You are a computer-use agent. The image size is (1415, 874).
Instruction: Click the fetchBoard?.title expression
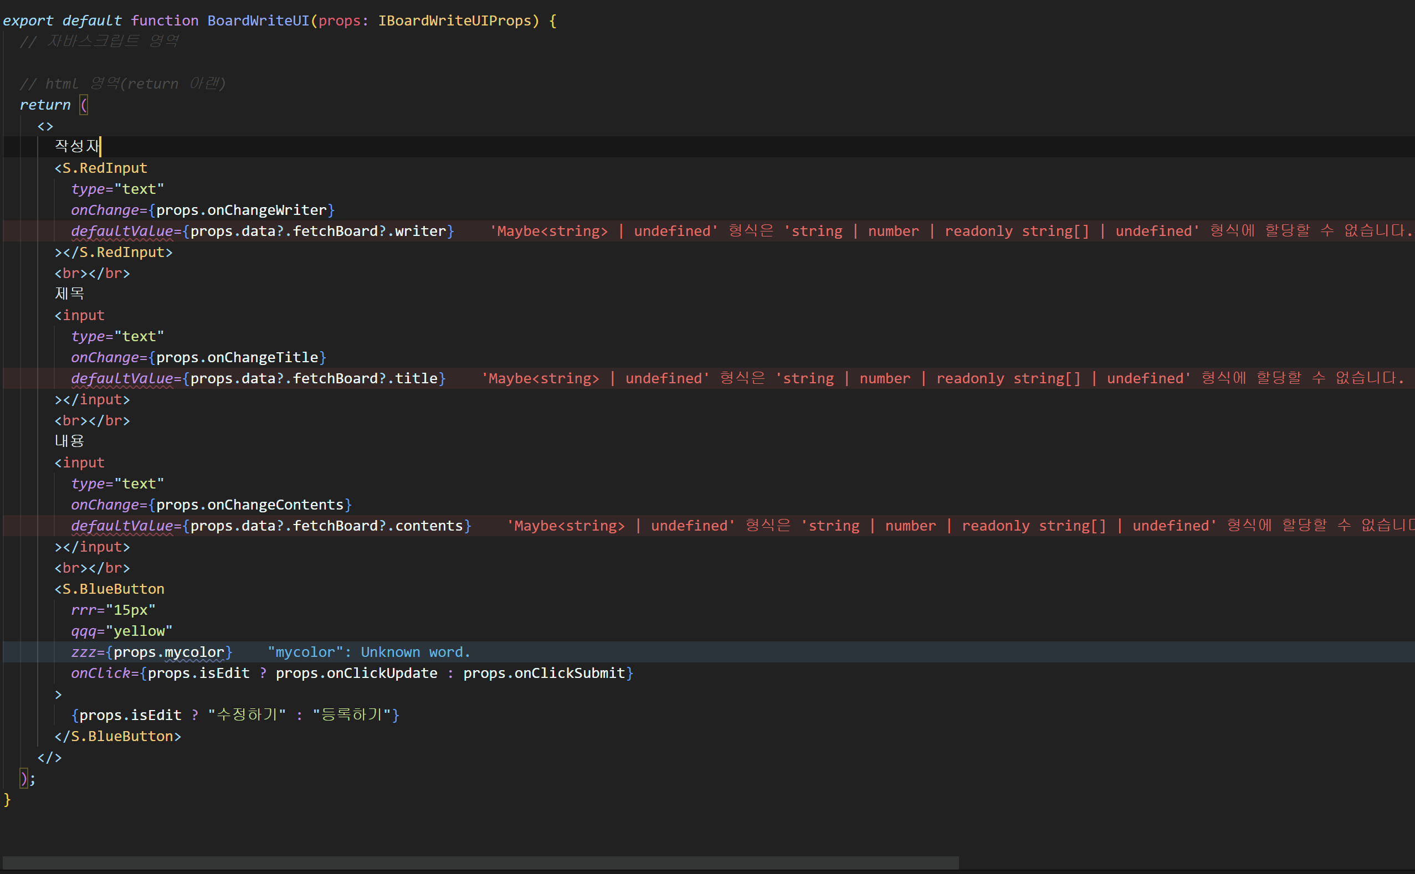(x=365, y=379)
